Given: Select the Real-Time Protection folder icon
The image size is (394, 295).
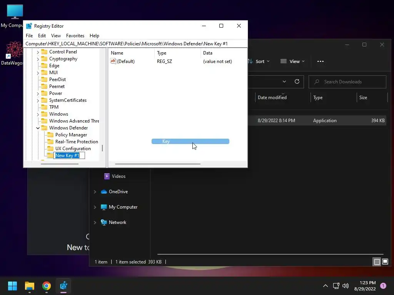Looking at the screenshot, I should (x=50, y=141).
